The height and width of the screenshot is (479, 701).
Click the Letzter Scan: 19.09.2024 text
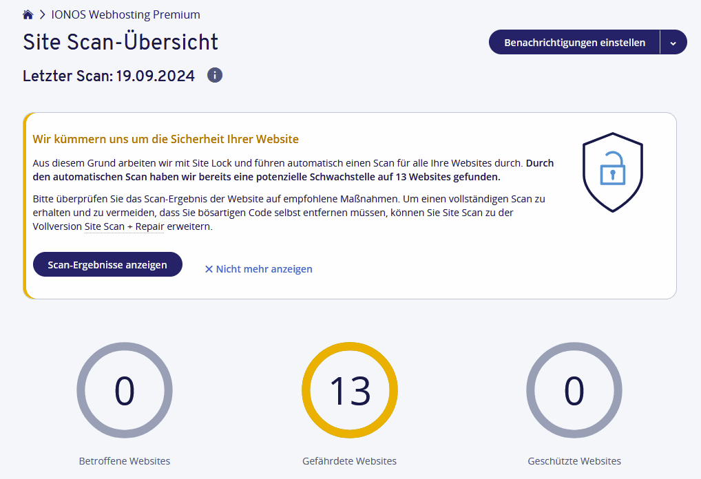pyautogui.click(x=109, y=76)
